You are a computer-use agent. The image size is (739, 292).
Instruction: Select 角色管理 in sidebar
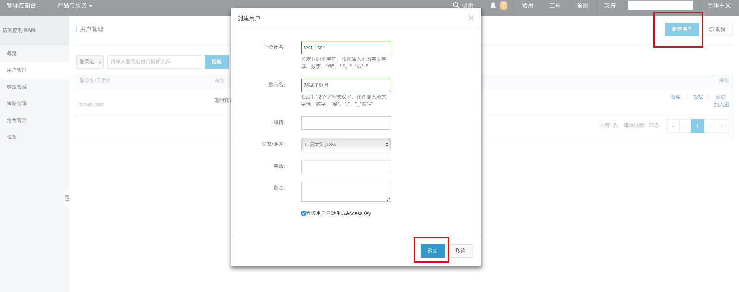coord(35,120)
